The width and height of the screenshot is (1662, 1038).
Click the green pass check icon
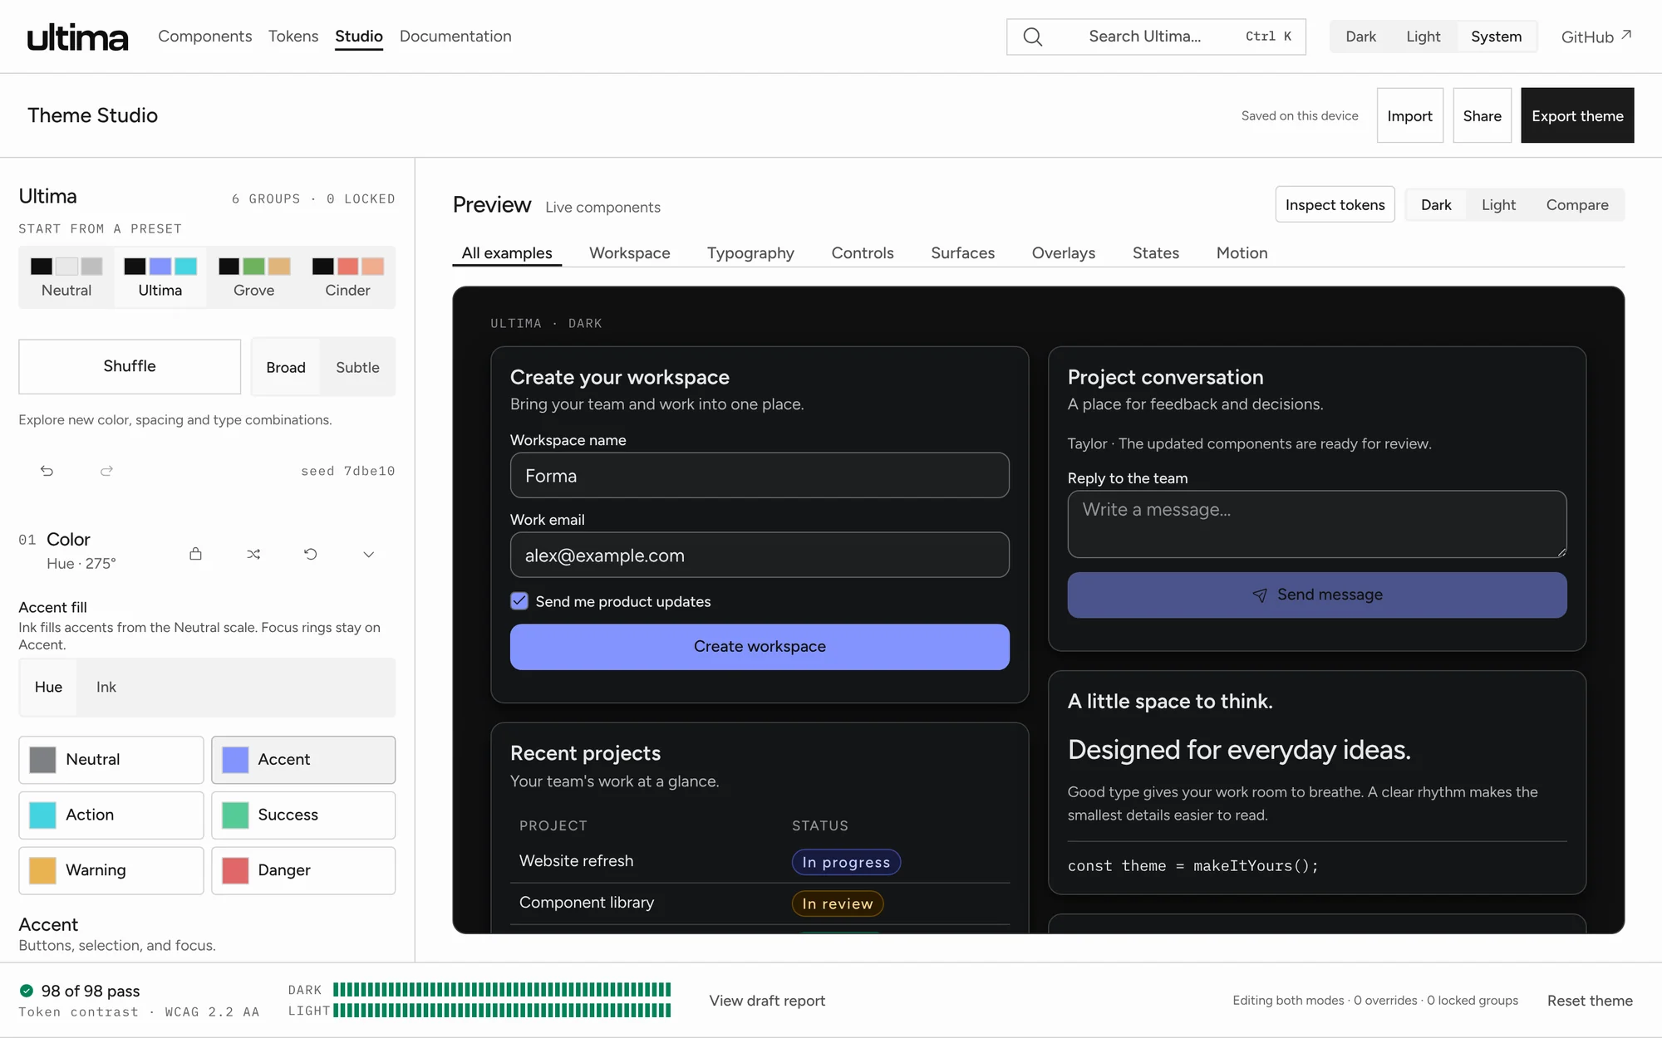tap(27, 990)
